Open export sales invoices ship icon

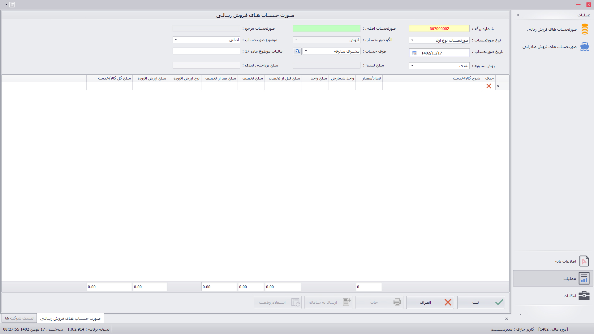[x=584, y=47]
